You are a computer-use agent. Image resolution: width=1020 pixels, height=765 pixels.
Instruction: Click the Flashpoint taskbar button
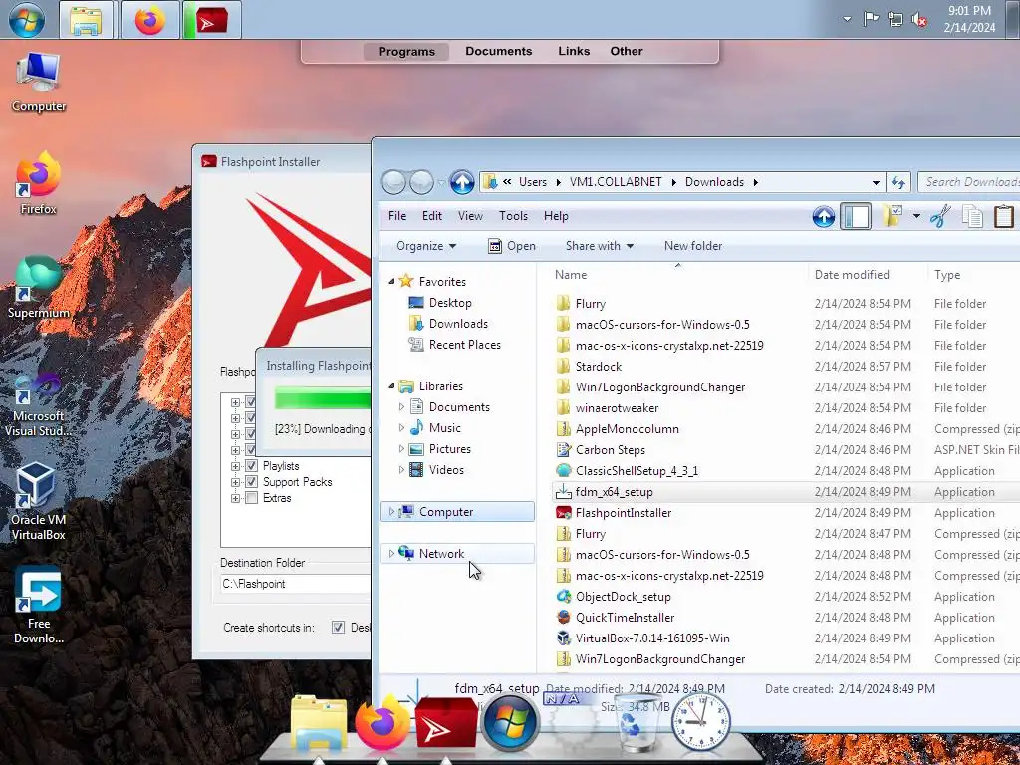pos(212,20)
